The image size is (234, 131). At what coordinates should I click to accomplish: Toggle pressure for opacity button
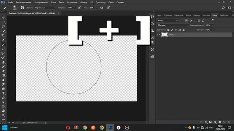(79, 8)
